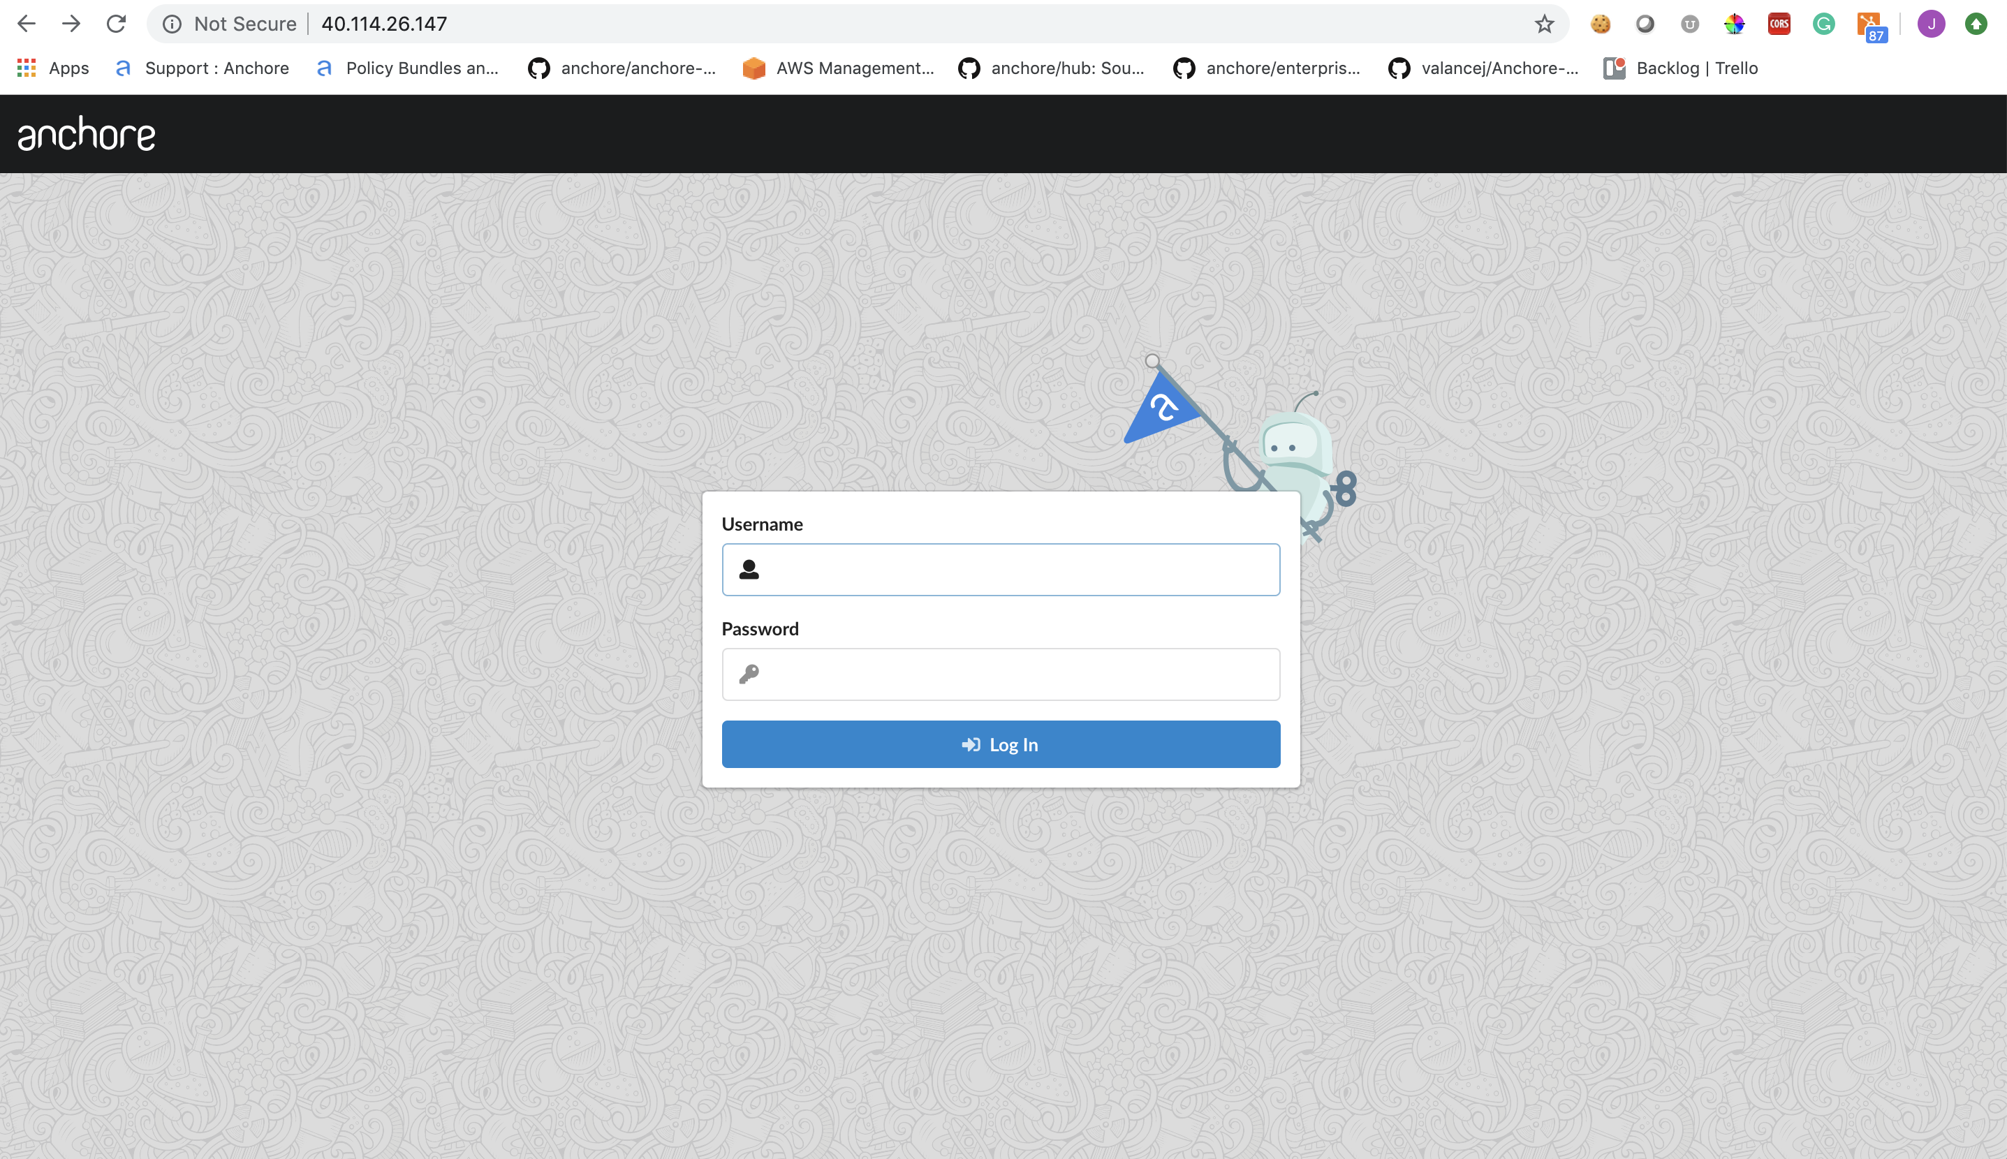Open the EditThisCookie extension
This screenshot has height=1159, width=2007.
(x=1599, y=23)
